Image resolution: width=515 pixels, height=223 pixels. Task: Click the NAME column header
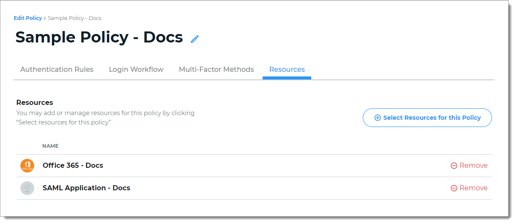50,146
